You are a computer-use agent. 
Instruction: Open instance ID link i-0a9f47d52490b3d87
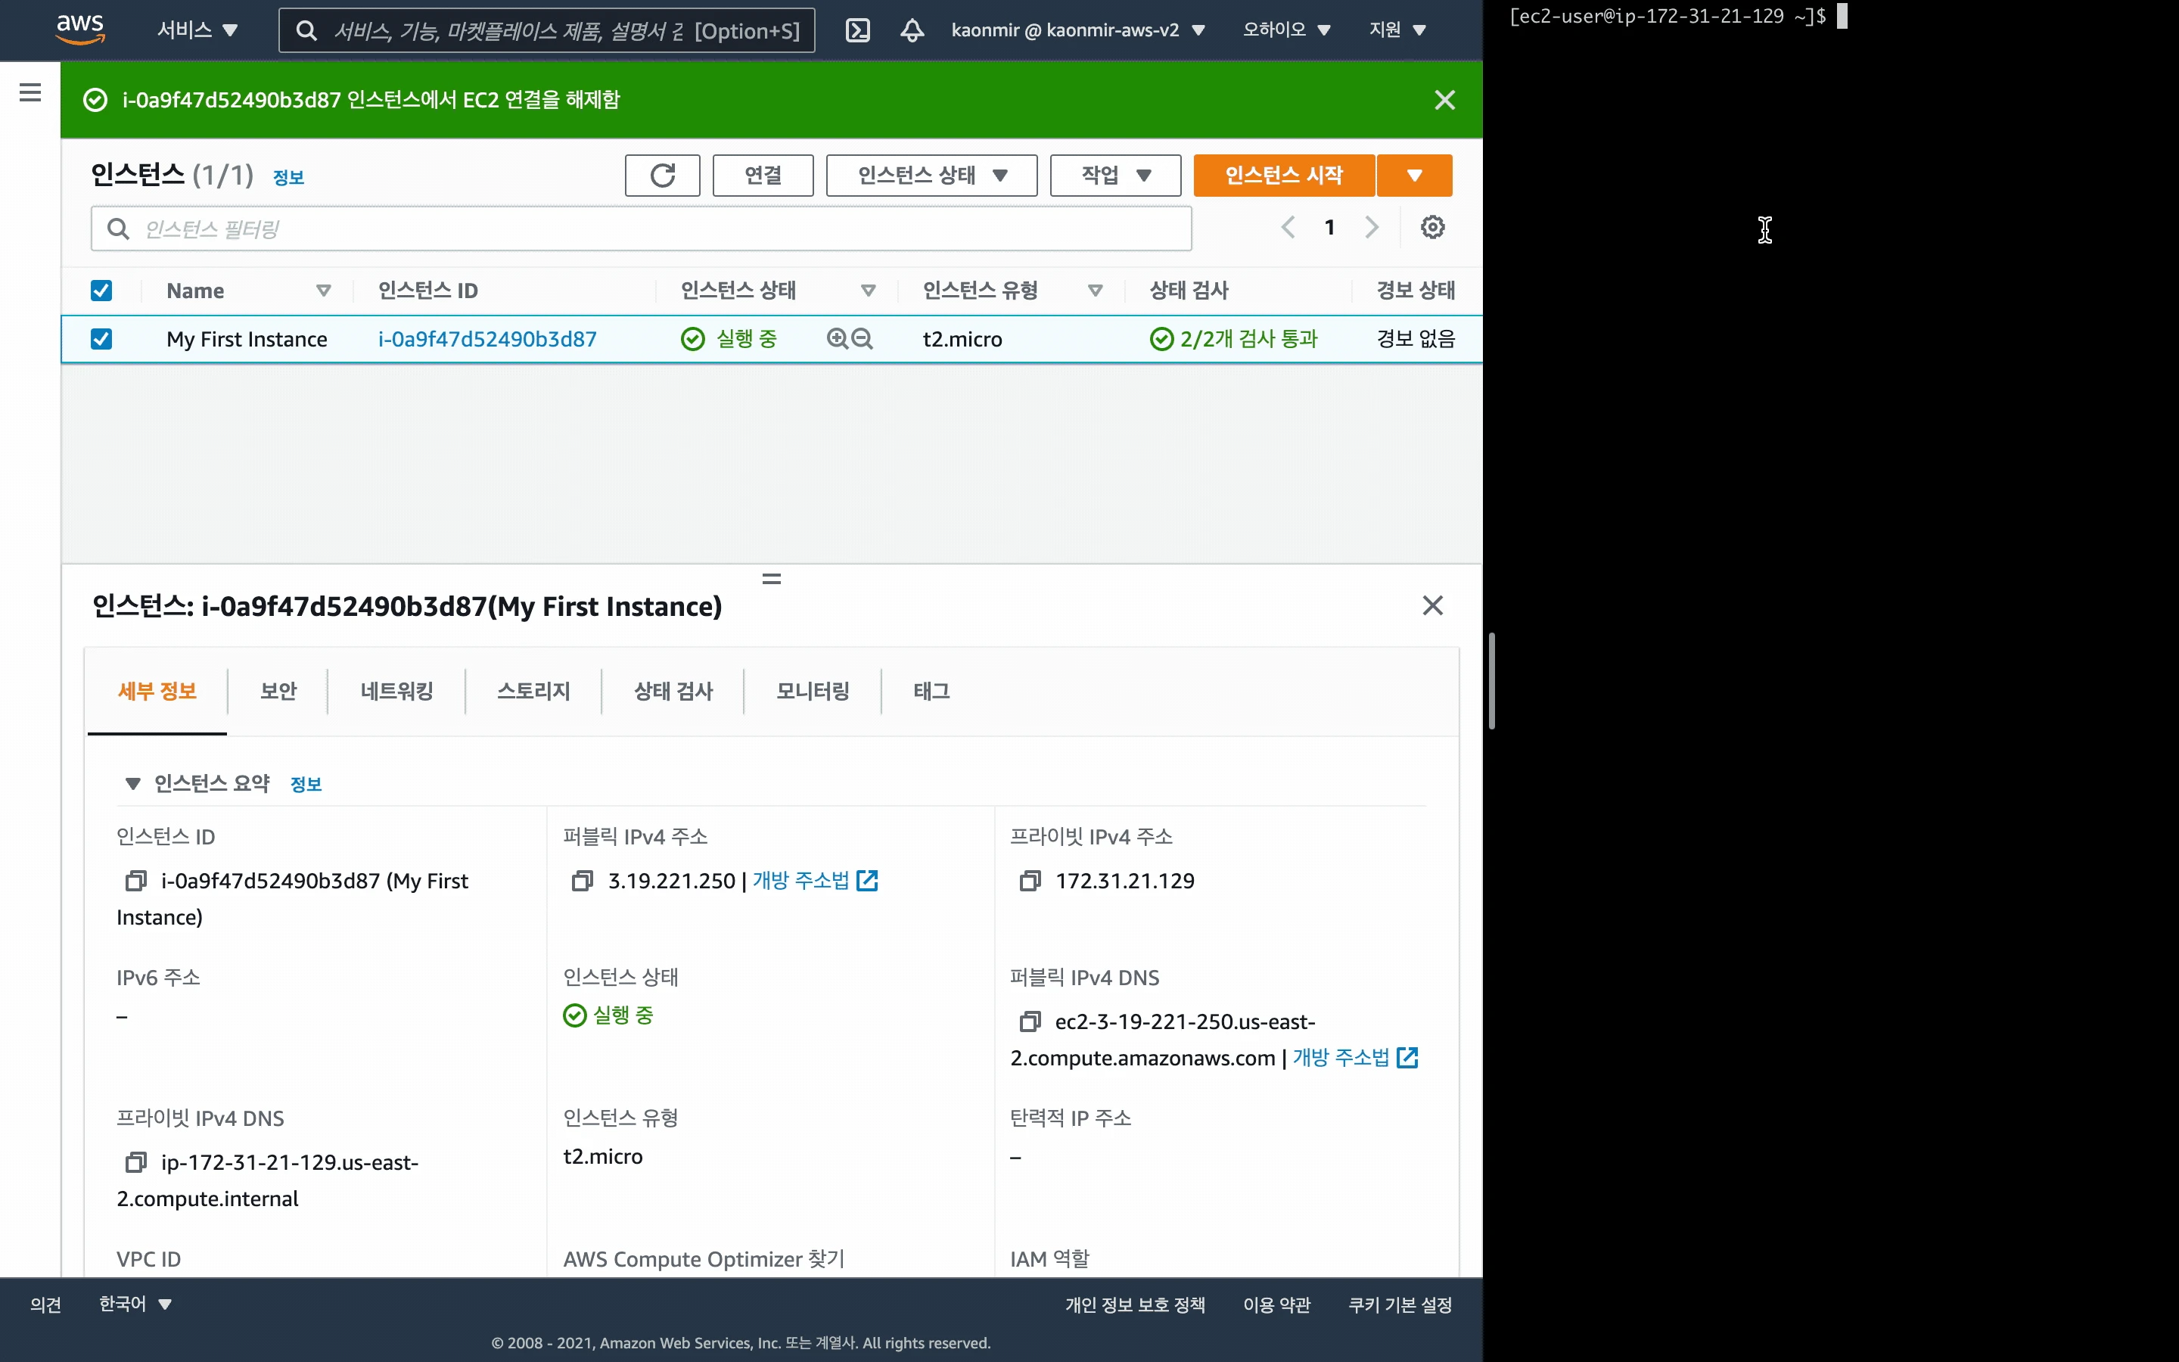(x=487, y=339)
